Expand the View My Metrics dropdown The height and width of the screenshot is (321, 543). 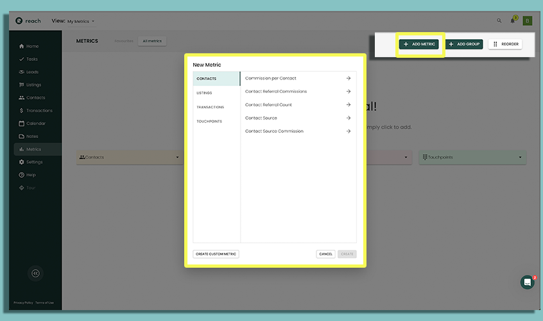(x=80, y=21)
